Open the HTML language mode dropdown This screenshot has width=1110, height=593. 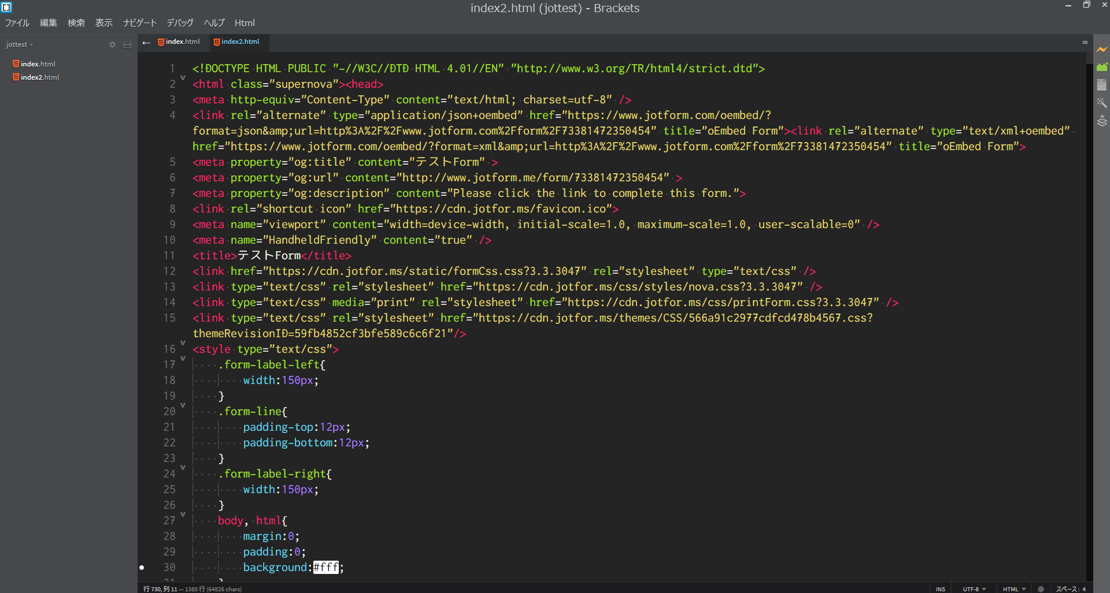(x=1014, y=589)
